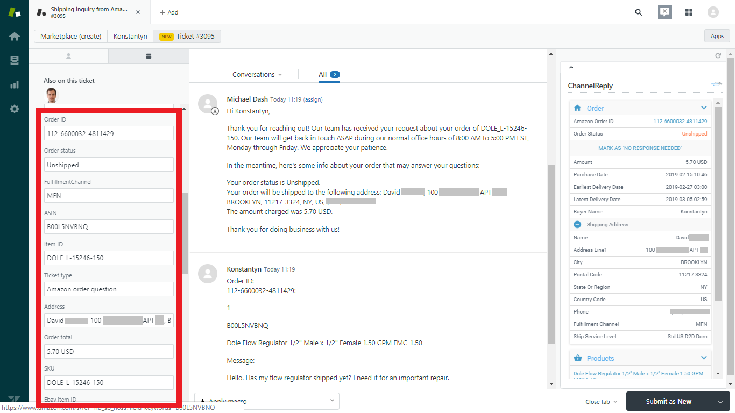This screenshot has height=413, width=735.
Task: Click the SKU field
Action: point(109,383)
